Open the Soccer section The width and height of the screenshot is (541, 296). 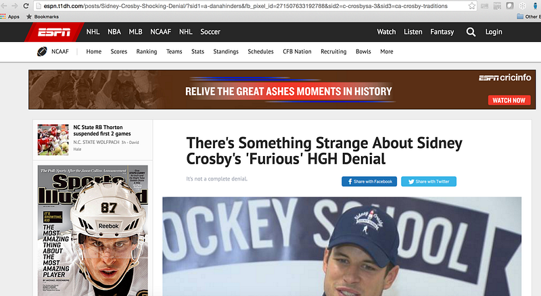[x=210, y=32]
